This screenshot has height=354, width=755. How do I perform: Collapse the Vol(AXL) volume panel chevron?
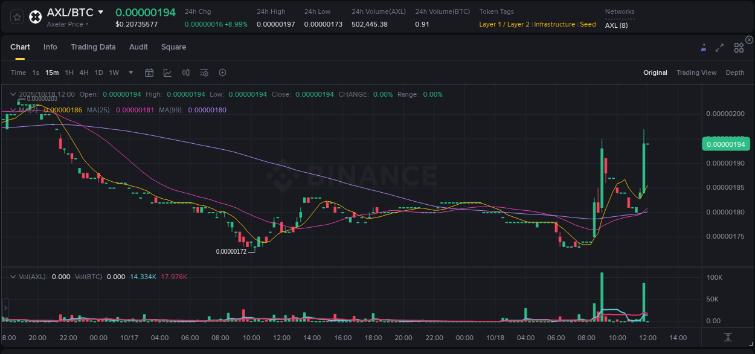click(13, 276)
